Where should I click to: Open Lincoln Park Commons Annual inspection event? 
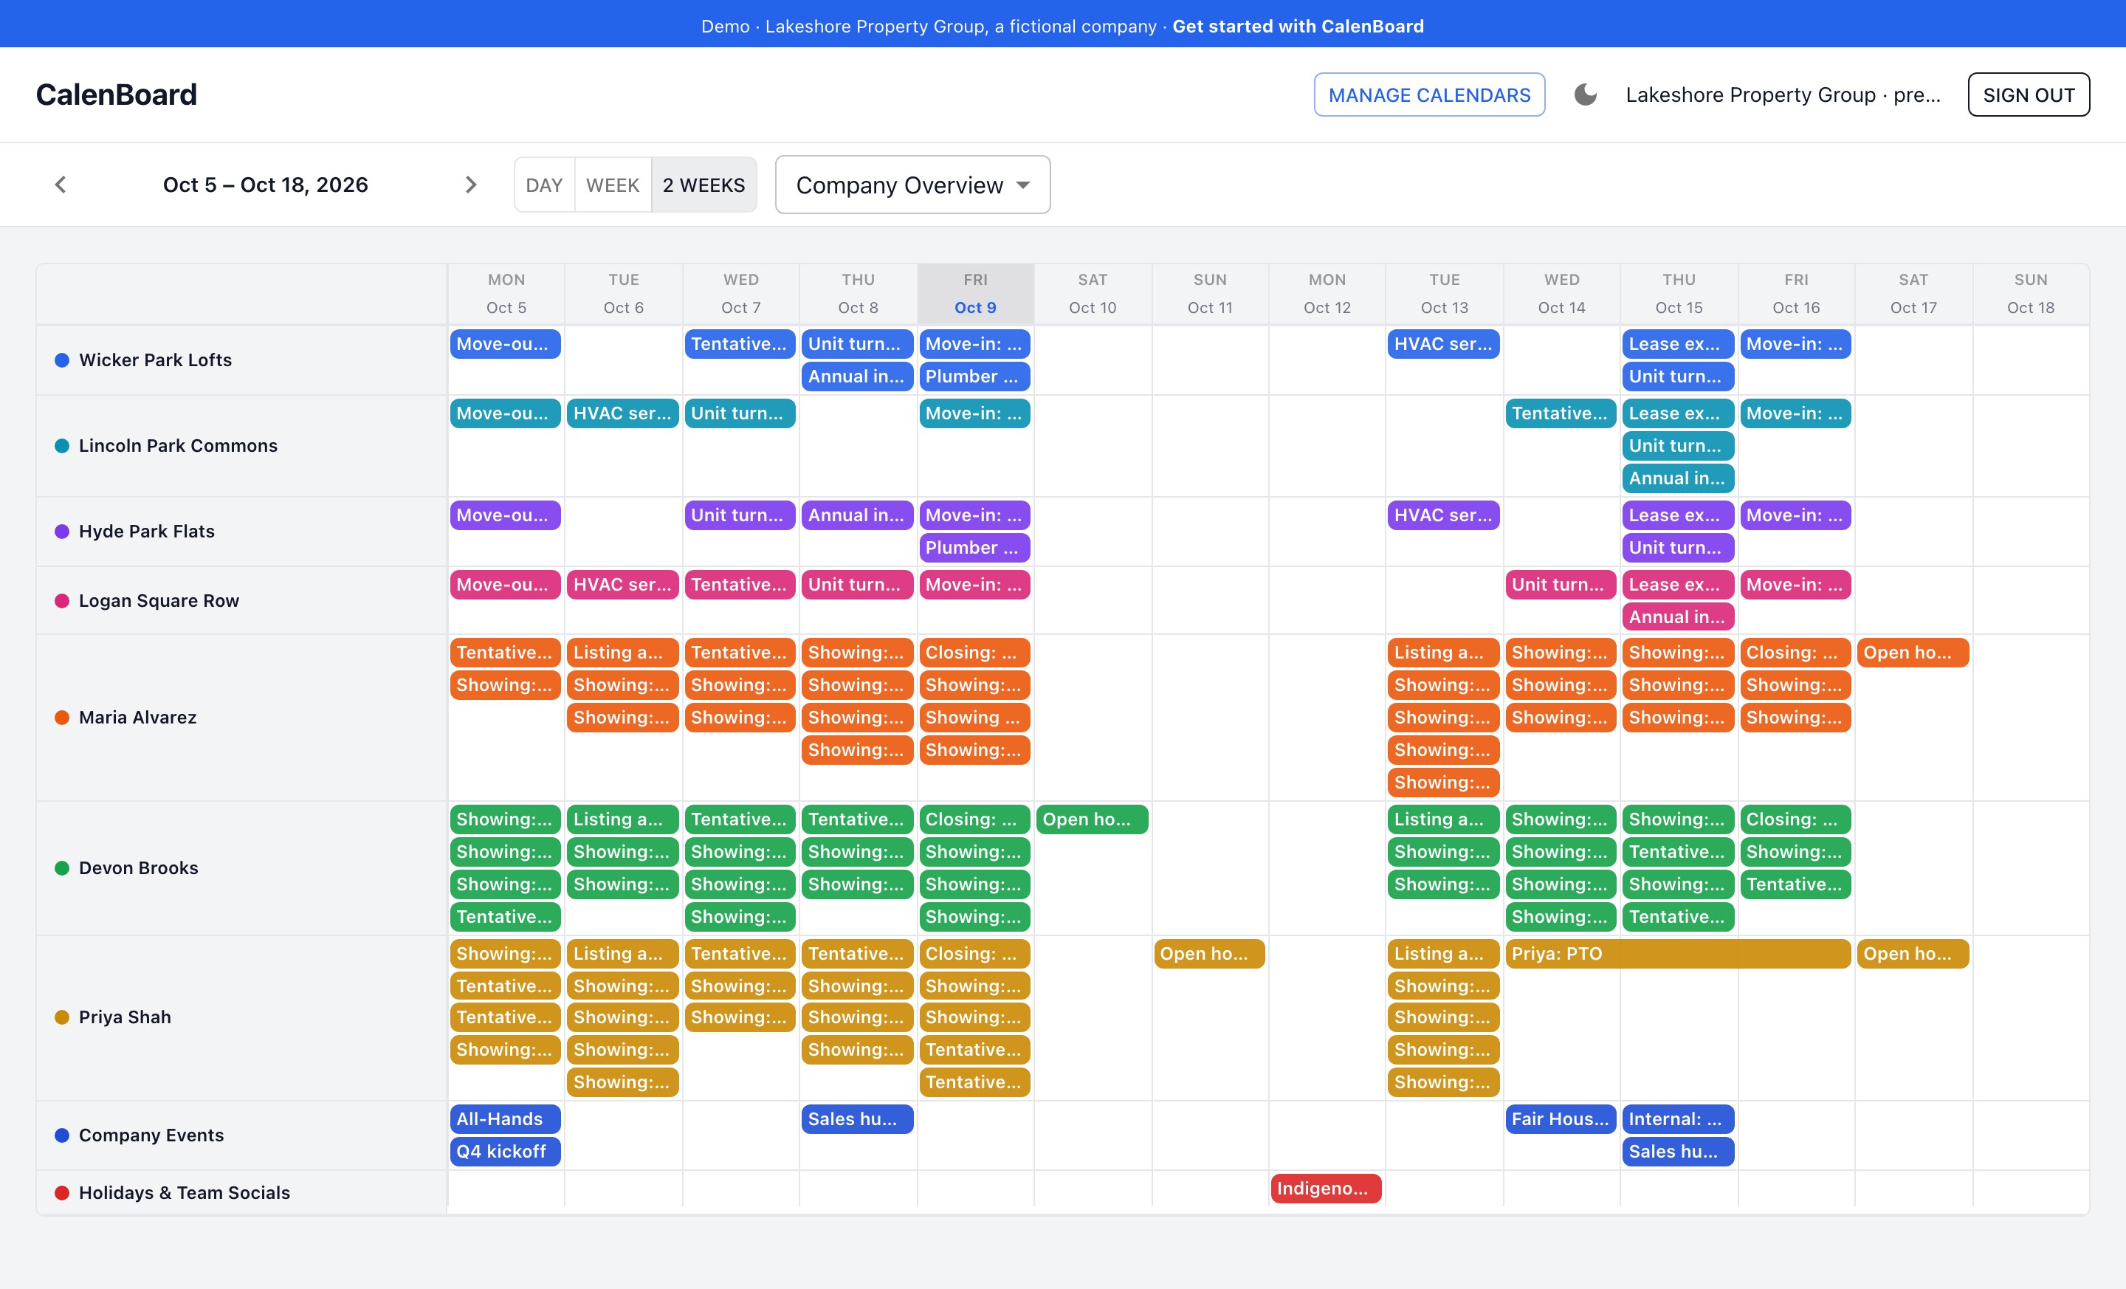point(1678,478)
